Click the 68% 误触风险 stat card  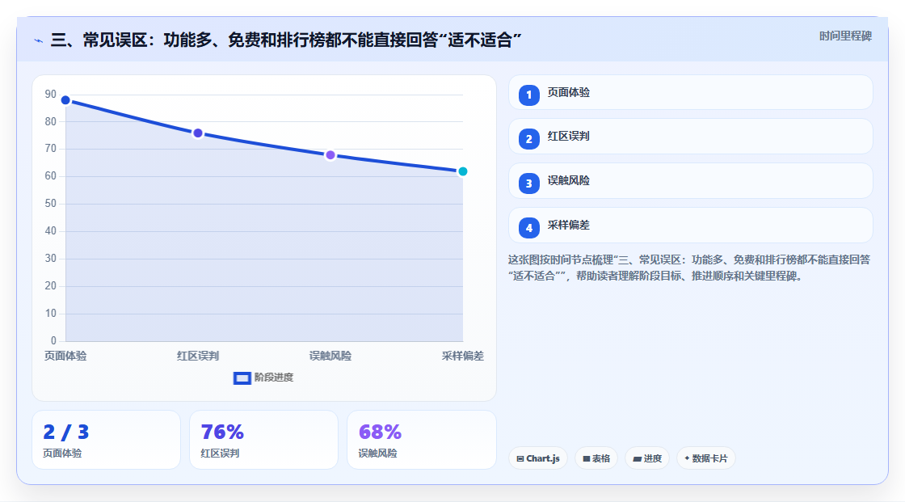click(422, 441)
